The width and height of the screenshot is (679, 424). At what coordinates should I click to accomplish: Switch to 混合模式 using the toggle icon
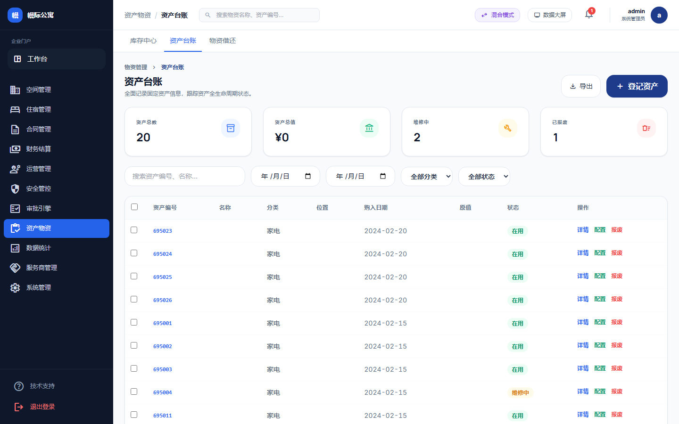(497, 15)
